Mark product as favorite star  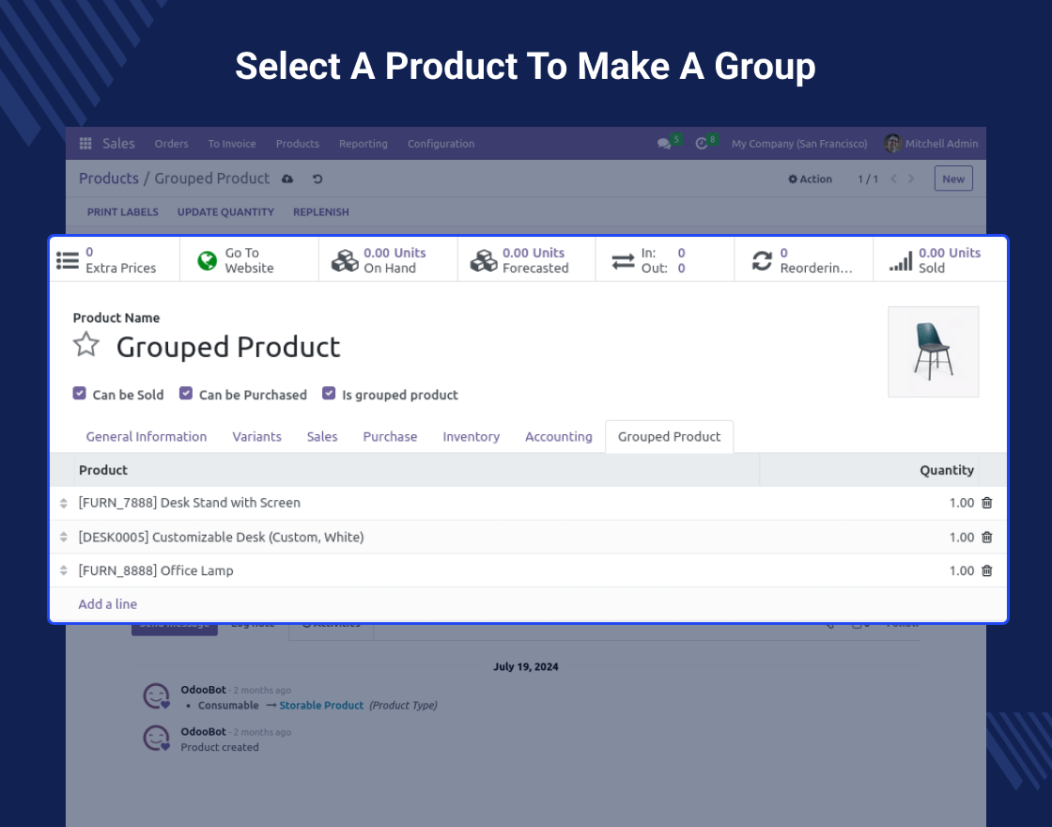(85, 345)
